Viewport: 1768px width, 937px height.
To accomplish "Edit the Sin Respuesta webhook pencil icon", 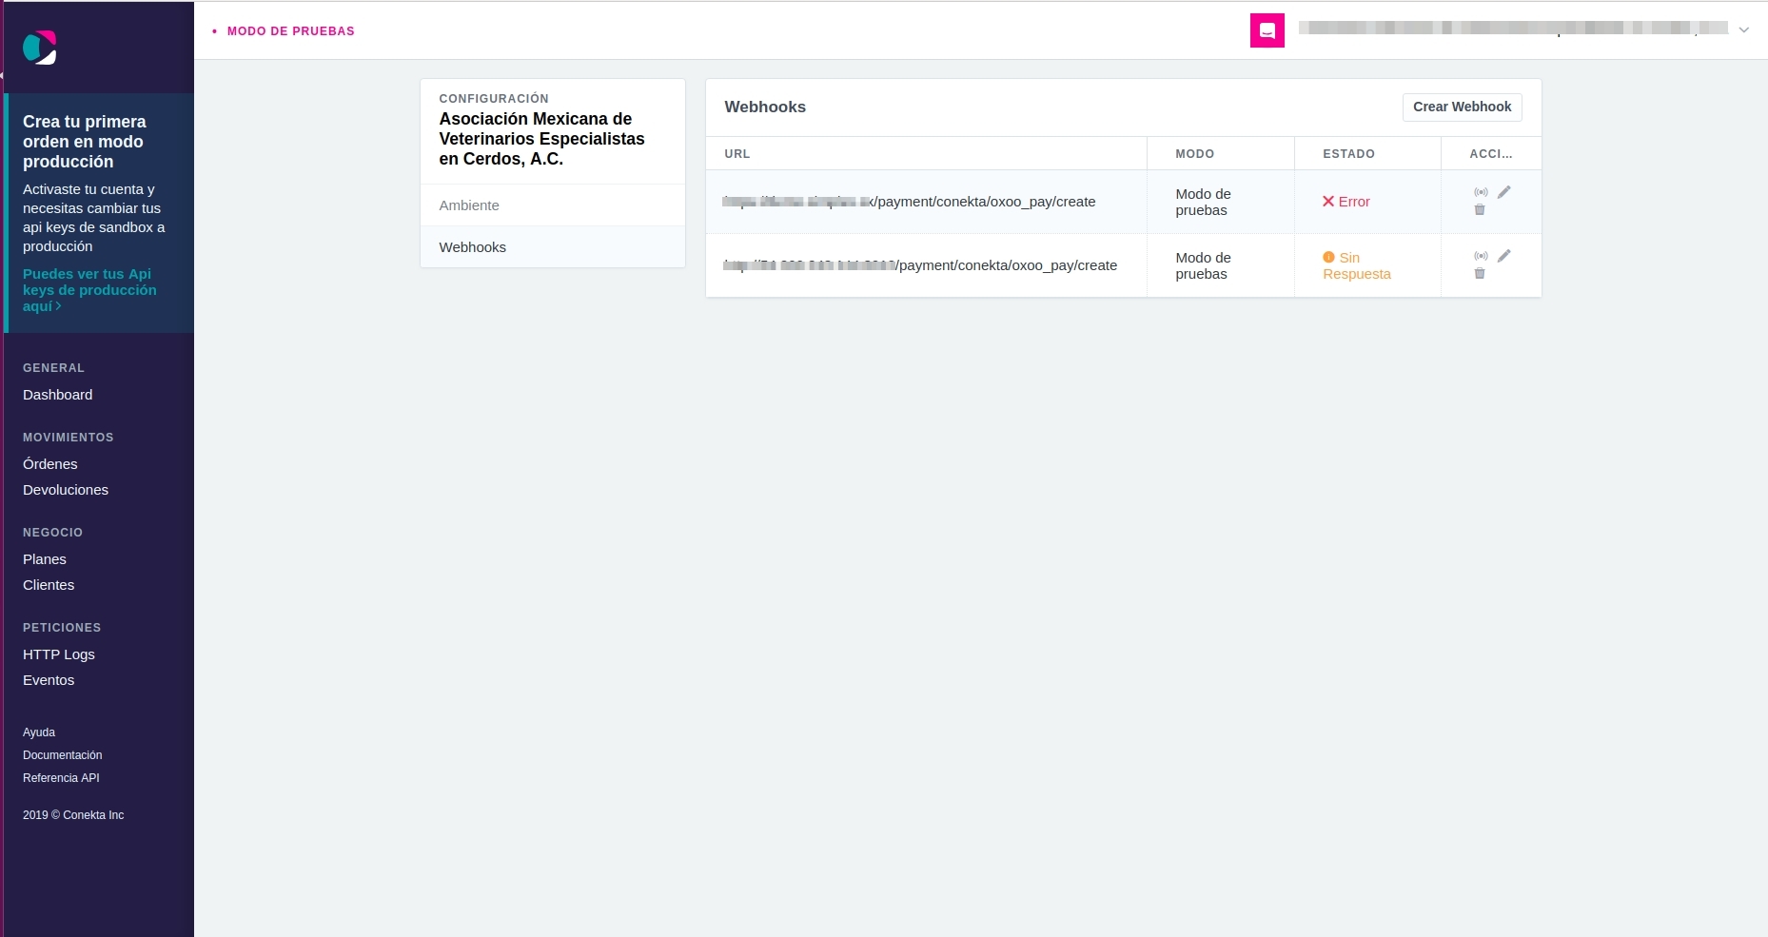I will [1504, 256].
